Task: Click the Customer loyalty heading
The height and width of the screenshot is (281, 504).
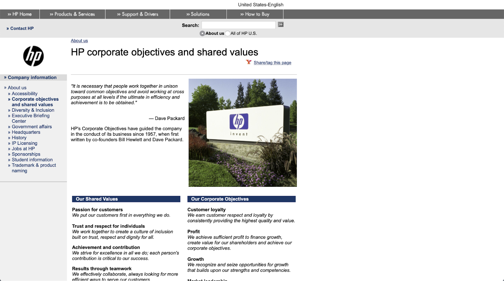Action: pyautogui.click(x=206, y=209)
